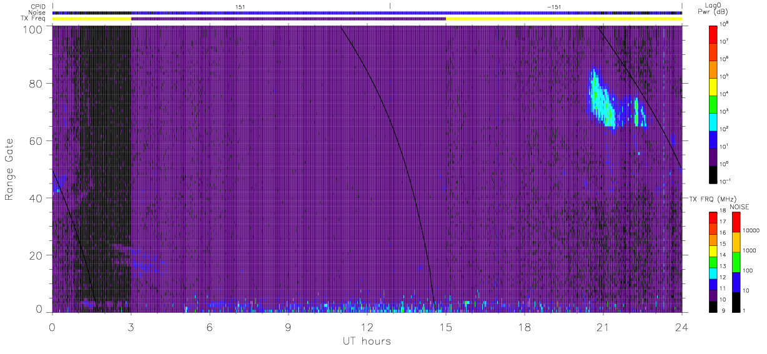Click the '1000' label on the NOISE scale

pyautogui.click(x=750, y=250)
